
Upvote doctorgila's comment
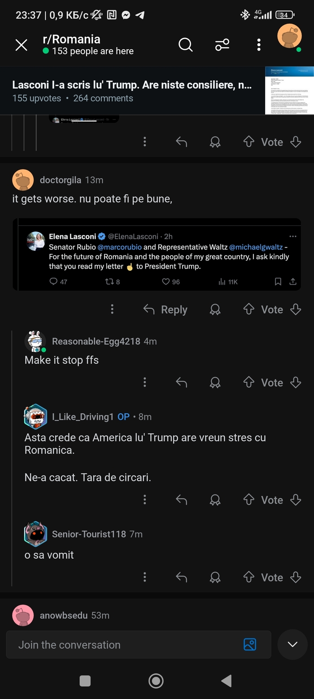pos(249,310)
